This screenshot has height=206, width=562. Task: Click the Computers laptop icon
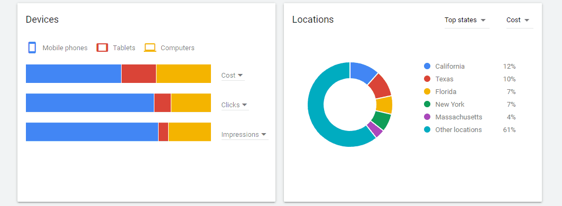[150, 48]
